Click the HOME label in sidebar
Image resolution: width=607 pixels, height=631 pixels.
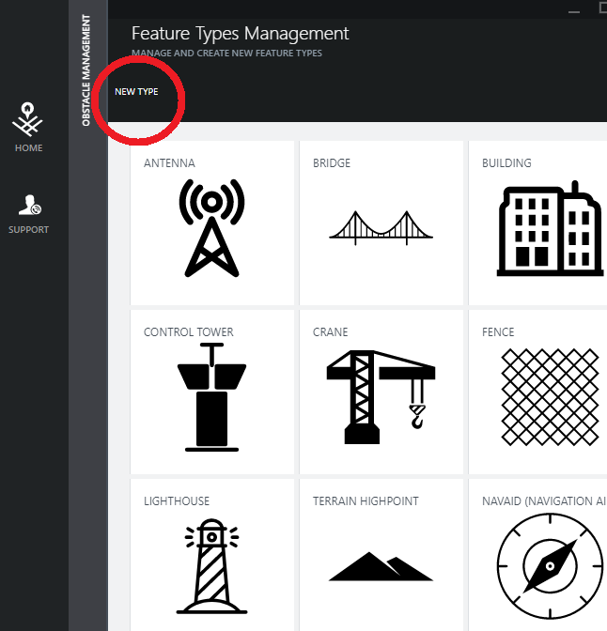(x=28, y=148)
